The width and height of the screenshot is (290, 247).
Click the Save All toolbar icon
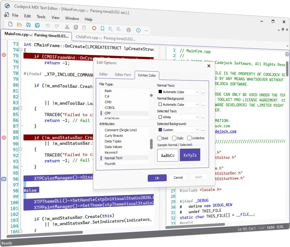tap(37, 25)
